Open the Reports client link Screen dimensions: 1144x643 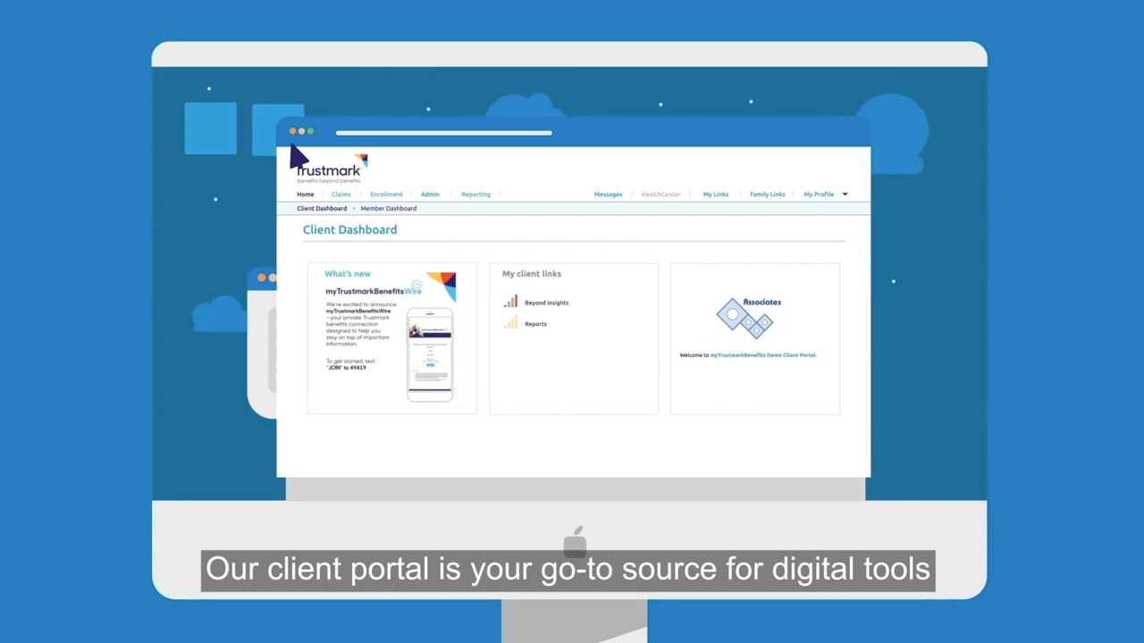[x=535, y=324]
